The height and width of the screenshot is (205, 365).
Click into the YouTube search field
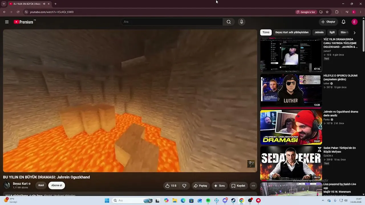tap(172, 22)
